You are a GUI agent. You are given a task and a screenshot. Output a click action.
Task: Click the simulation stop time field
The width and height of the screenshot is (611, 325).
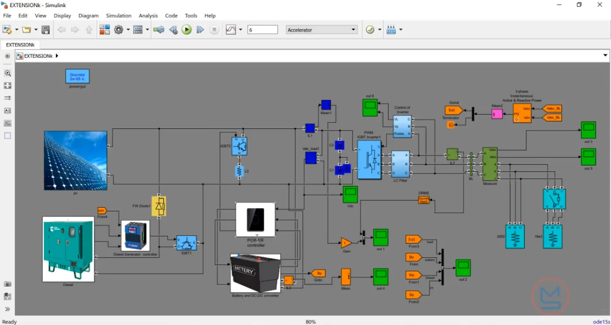click(263, 30)
